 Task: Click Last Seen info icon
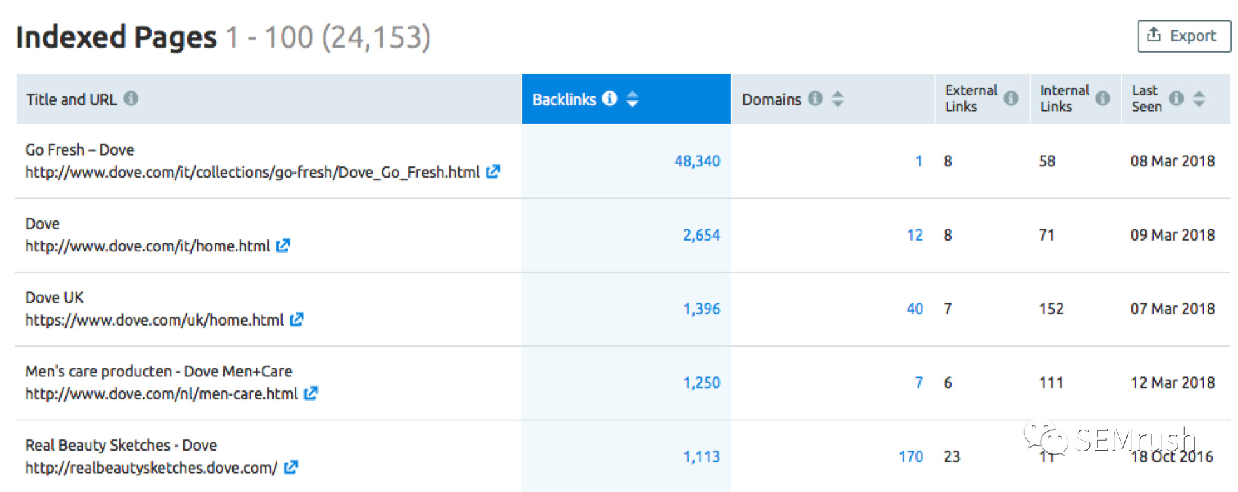1176,98
